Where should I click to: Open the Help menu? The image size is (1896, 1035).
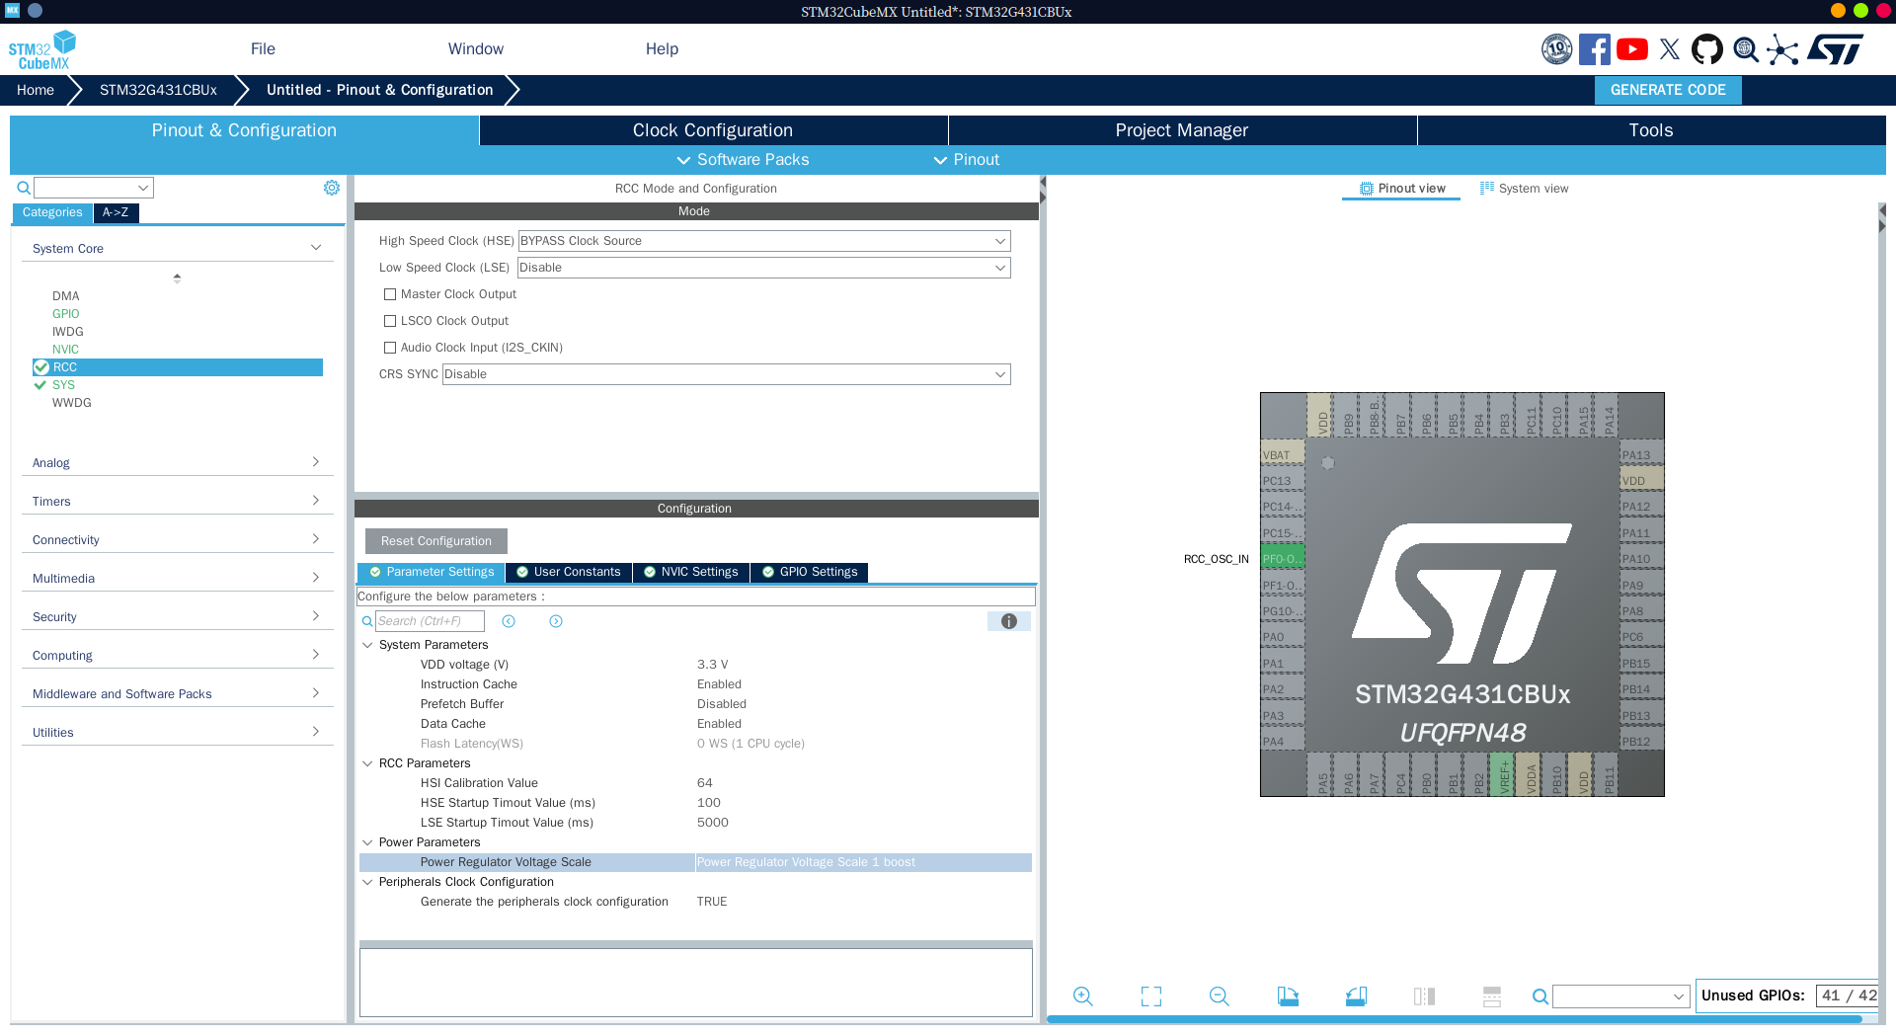662,49
